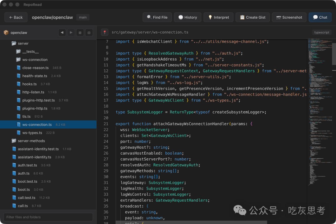This screenshot has width=336, height=224.
Task: Click the expand all tree icon
Action: point(80,33)
